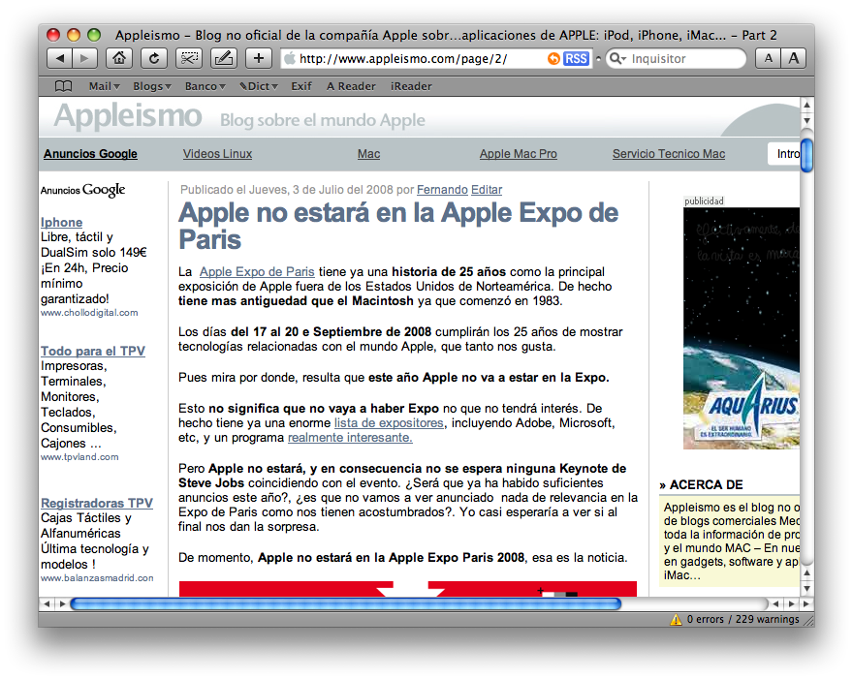Open the Iphone ad link
Screen dimensions: 853x680
click(x=61, y=223)
